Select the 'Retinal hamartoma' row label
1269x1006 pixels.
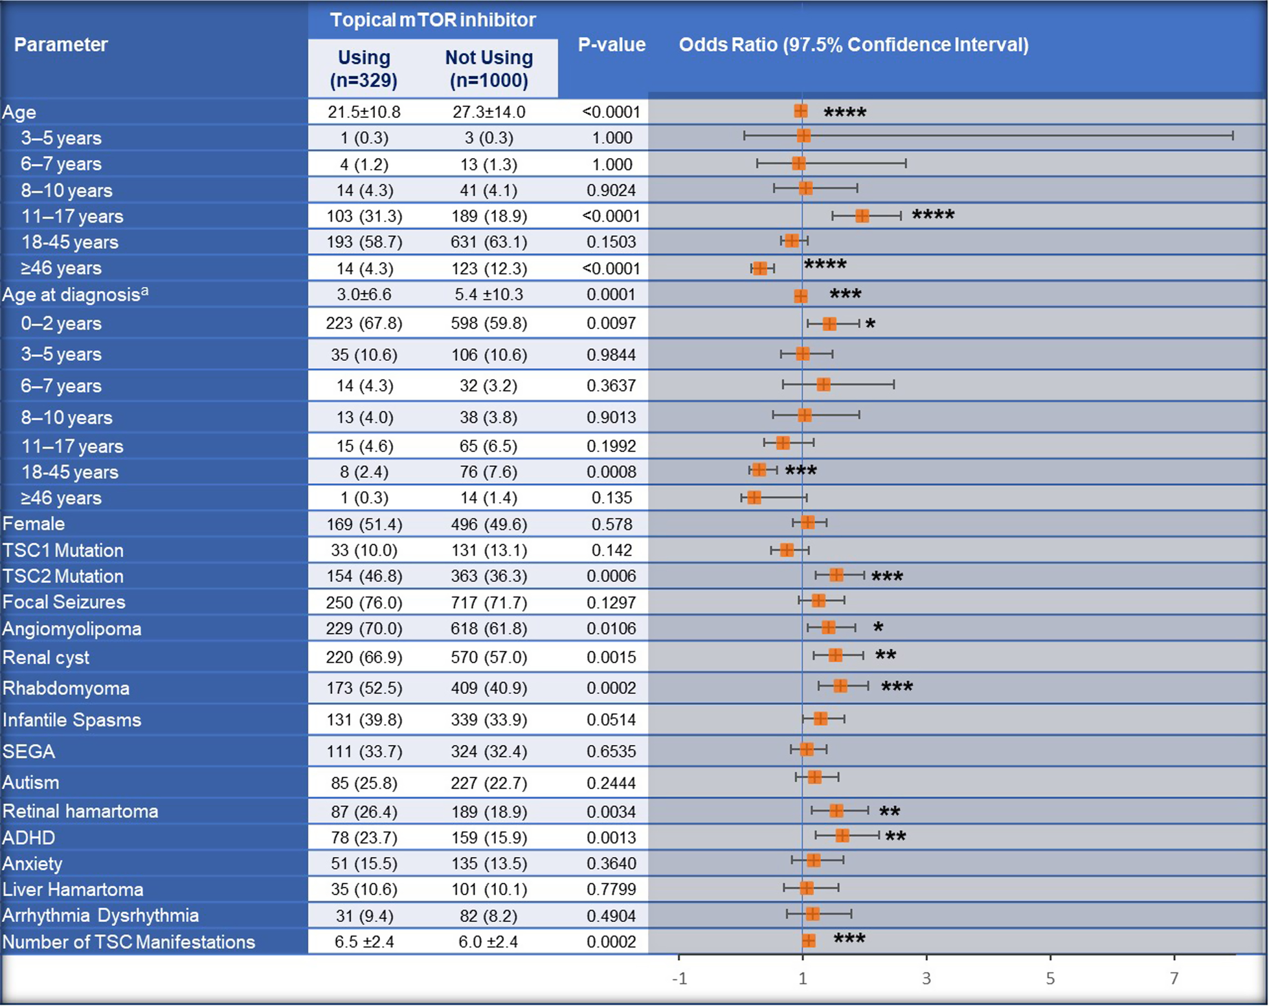[80, 812]
